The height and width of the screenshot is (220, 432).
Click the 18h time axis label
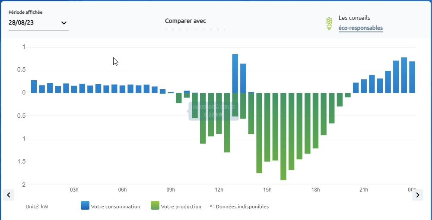316,190
